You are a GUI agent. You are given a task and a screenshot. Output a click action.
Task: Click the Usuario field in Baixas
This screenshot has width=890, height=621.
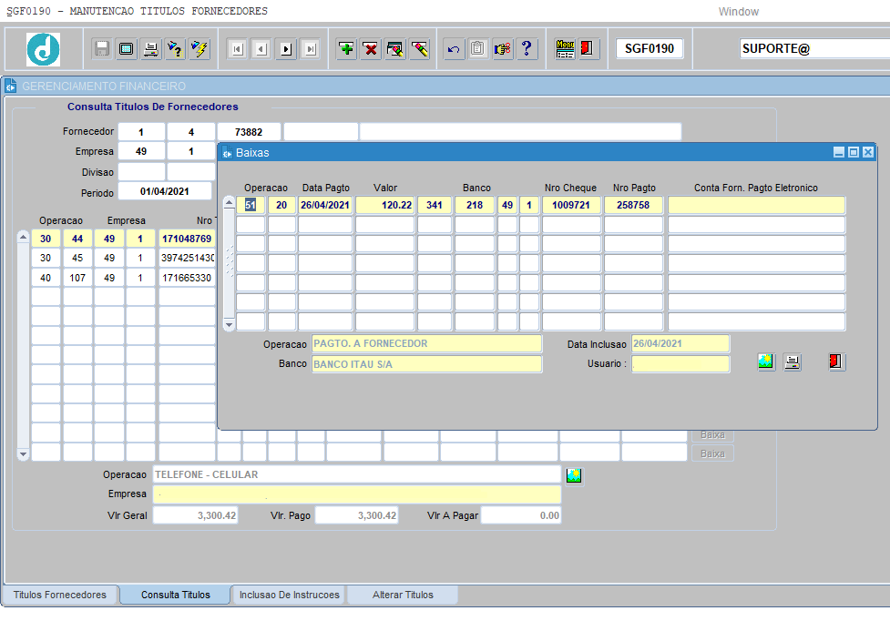tap(680, 364)
